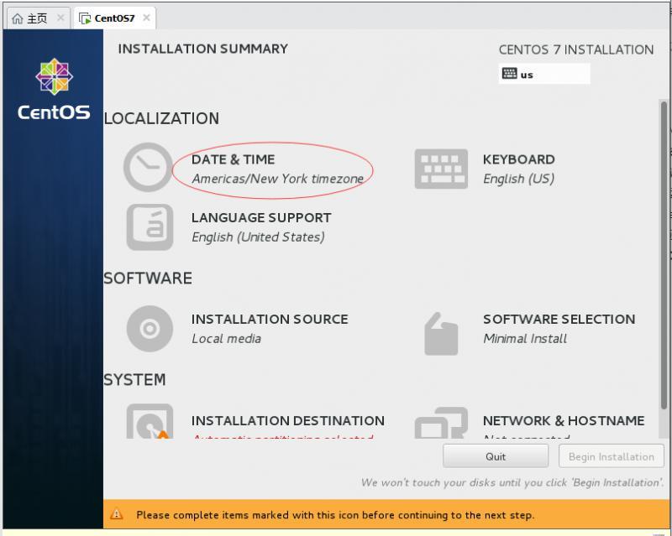672x536 pixels.
Task: Click the CENTOS 7 INSTALLATION title
Action: [x=576, y=49]
